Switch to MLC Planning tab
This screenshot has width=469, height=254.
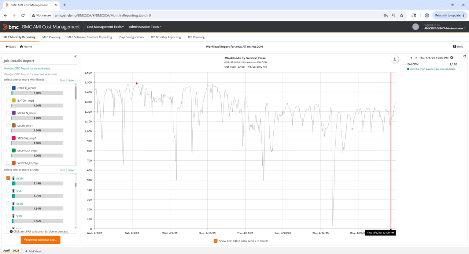pyautogui.click(x=51, y=37)
